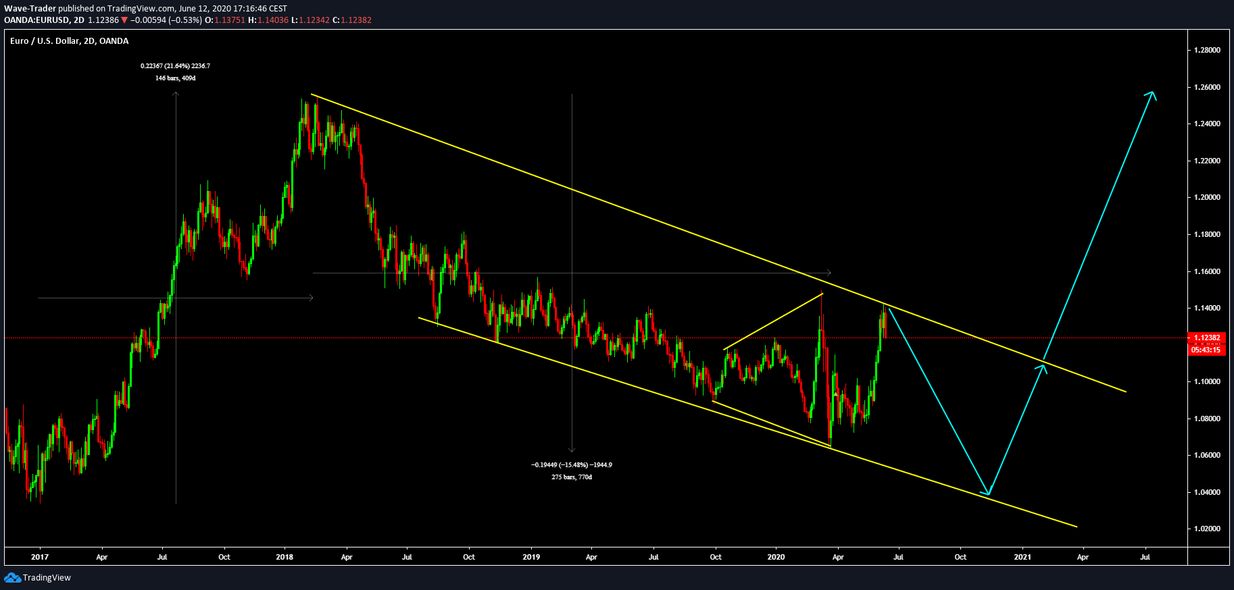Click the 2017 time axis label
This screenshot has height=590, width=1234.
[x=40, y=557]
